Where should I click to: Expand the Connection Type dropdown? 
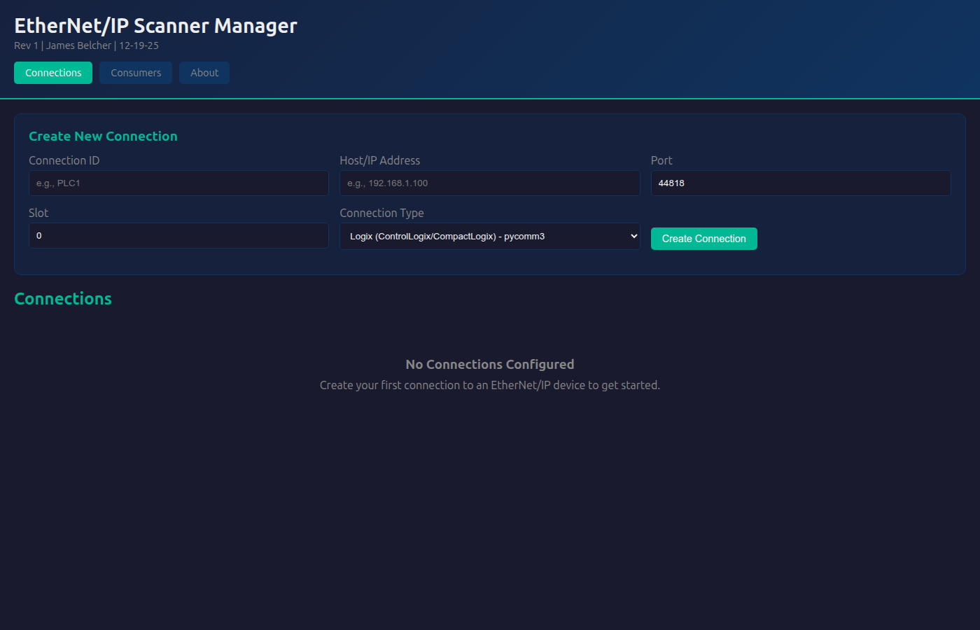click(490, 237)
